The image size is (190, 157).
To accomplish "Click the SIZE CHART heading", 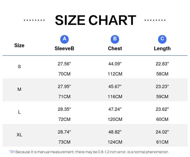I will (x=96, y=20).
